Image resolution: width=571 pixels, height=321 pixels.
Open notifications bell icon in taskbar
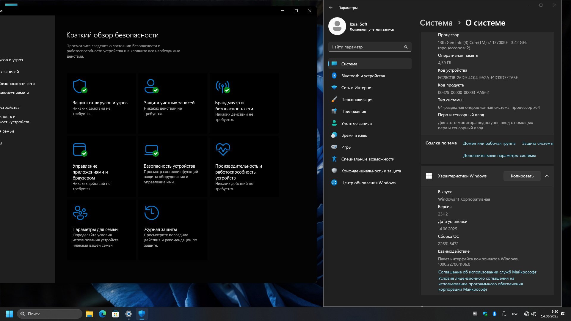pos(563,314)
